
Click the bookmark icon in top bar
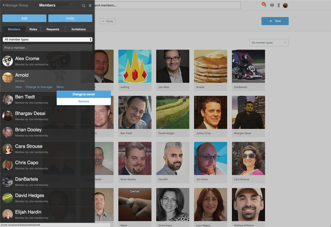pyautogui.click(x=279, y=5)
